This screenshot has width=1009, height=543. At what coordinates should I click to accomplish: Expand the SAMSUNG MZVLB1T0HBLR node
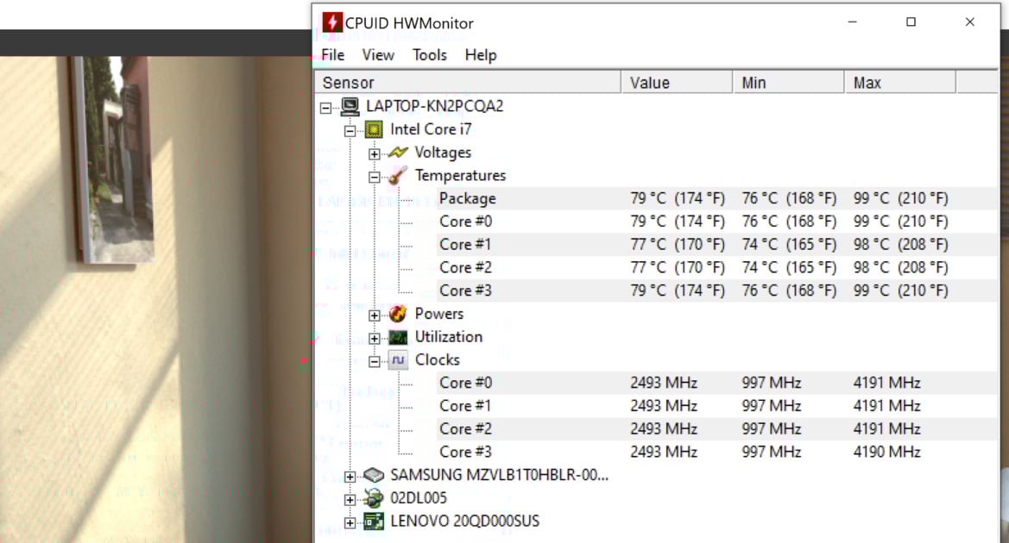pyautogui.click(x=350, y=477)
